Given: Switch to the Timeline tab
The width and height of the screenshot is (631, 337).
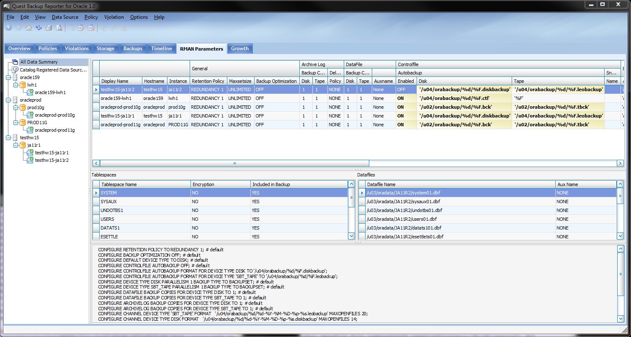Looking at the screenshot, I should 162,49.
